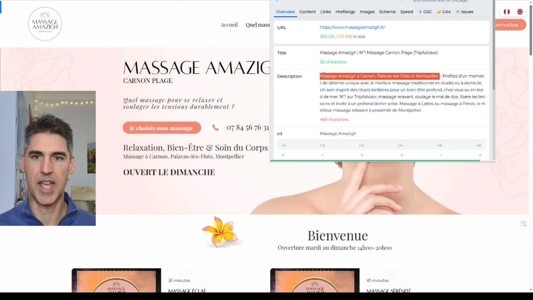Screen dimensions: 533x300
Task: Click the Massage Éclat card thumbnail
Action: [x=116, y=280]
